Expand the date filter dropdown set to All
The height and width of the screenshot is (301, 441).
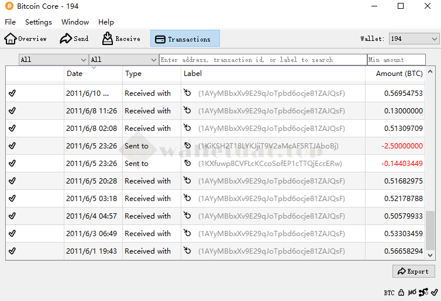pyautogui.click(x=53, y=60)
